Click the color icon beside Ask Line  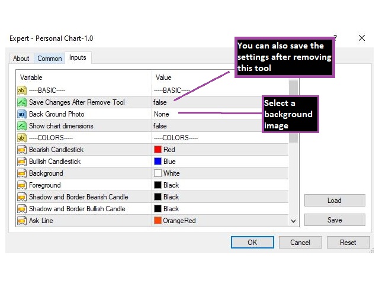[x=22, y=221]
